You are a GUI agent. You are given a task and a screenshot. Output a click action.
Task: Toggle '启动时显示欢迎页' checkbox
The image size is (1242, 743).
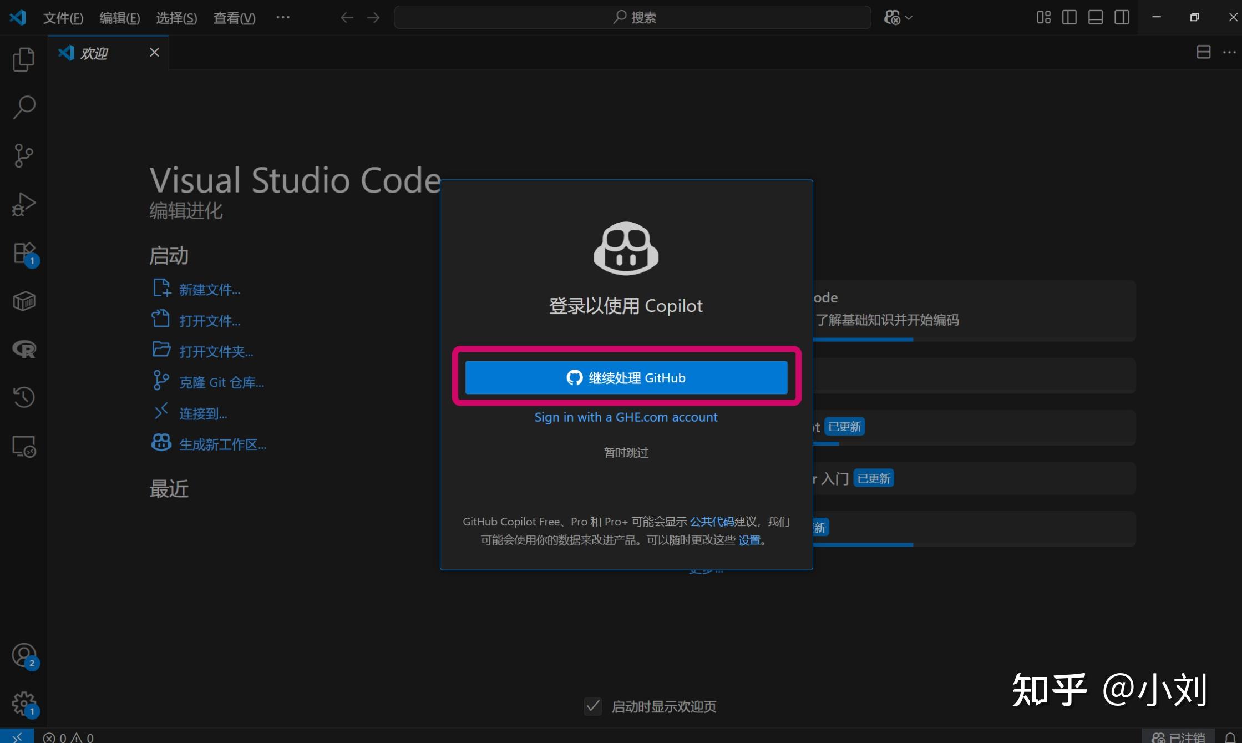[592, 706]
